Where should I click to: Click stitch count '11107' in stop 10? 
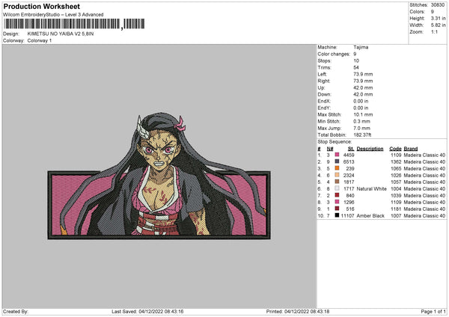tap(348, 216)
